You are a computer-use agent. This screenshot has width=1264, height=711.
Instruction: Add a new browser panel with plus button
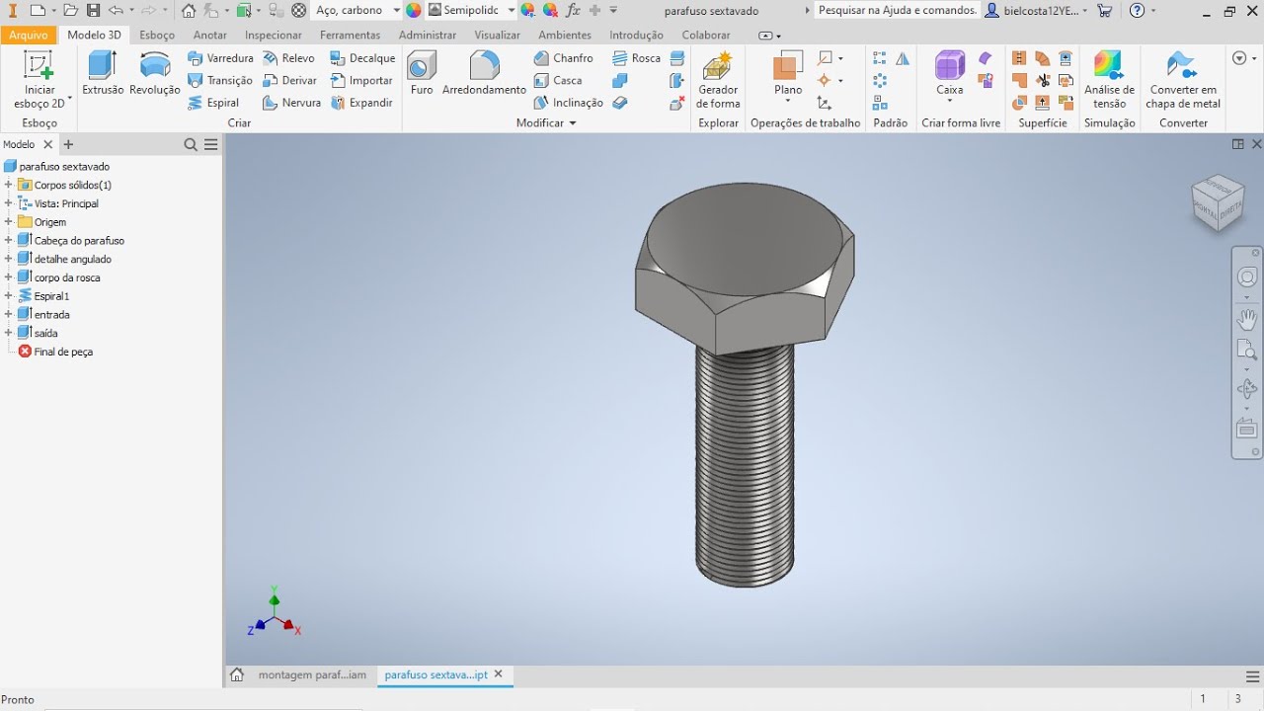click(x=68, y=144)
